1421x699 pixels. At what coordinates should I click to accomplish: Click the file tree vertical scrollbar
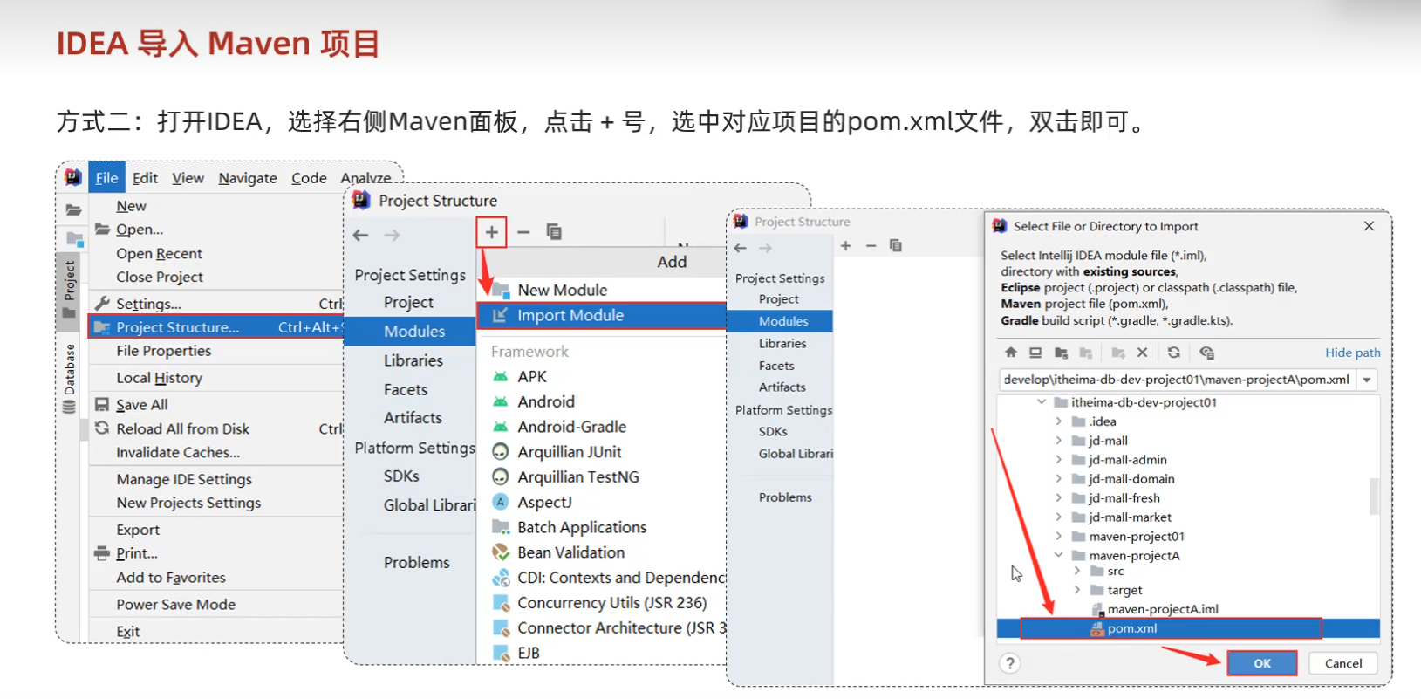[x=1374, y=497]
